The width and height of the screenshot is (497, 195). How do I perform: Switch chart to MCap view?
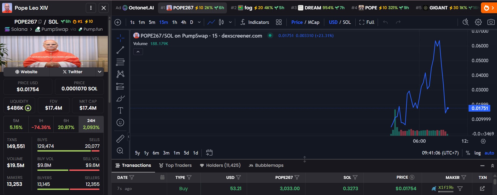[314, 22]
